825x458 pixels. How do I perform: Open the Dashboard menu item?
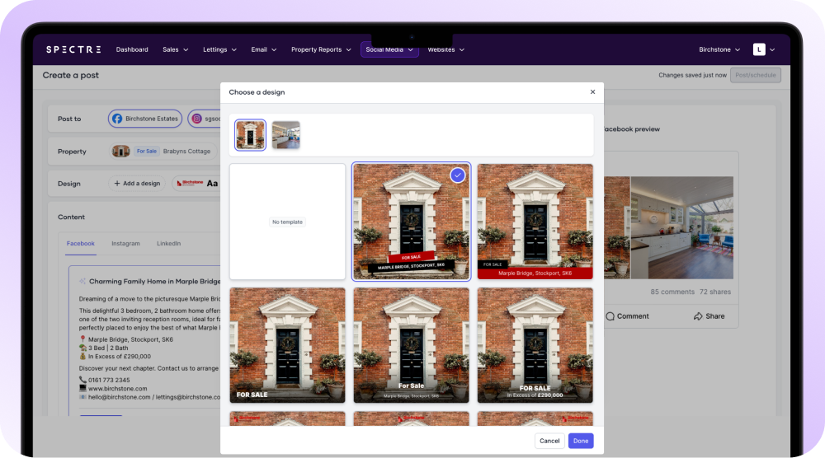click(132, 49)
